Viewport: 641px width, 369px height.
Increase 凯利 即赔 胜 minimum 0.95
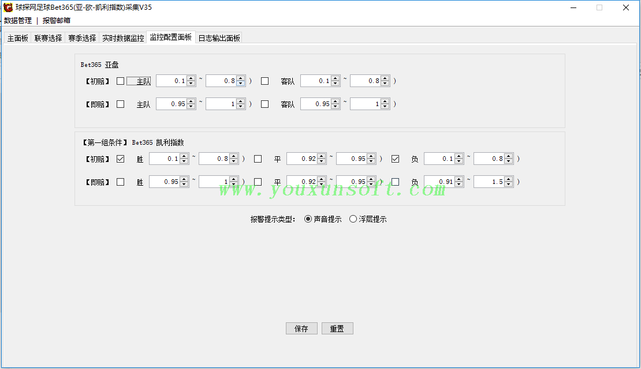[x=184, y=179]
